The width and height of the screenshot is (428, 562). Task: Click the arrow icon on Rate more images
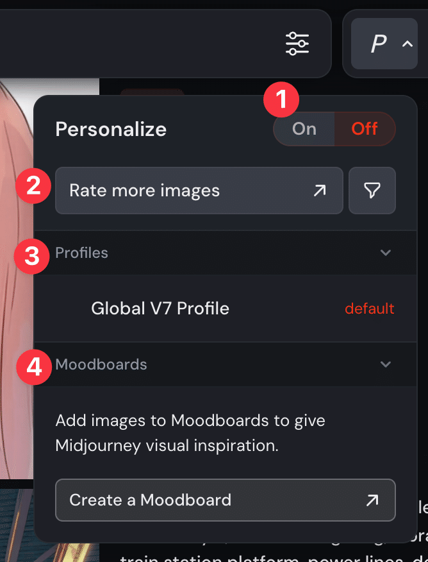[x=320, y=191]
